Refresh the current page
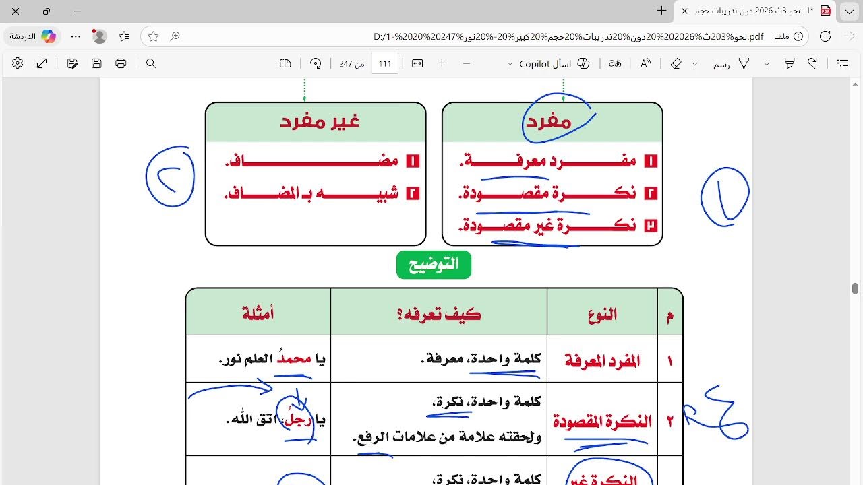The image size is (863, 485). [x=825, y=36]
